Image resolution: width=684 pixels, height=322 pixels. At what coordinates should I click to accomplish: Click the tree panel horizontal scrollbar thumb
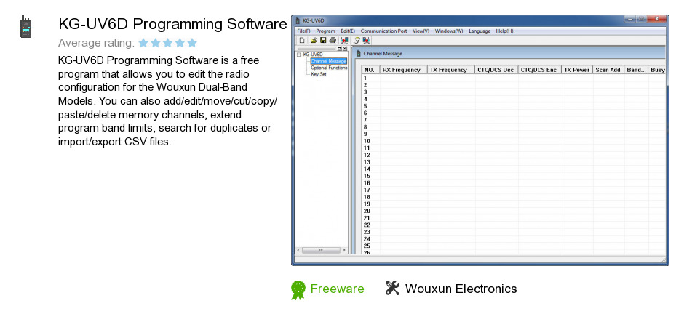click(x=321, y=250)
